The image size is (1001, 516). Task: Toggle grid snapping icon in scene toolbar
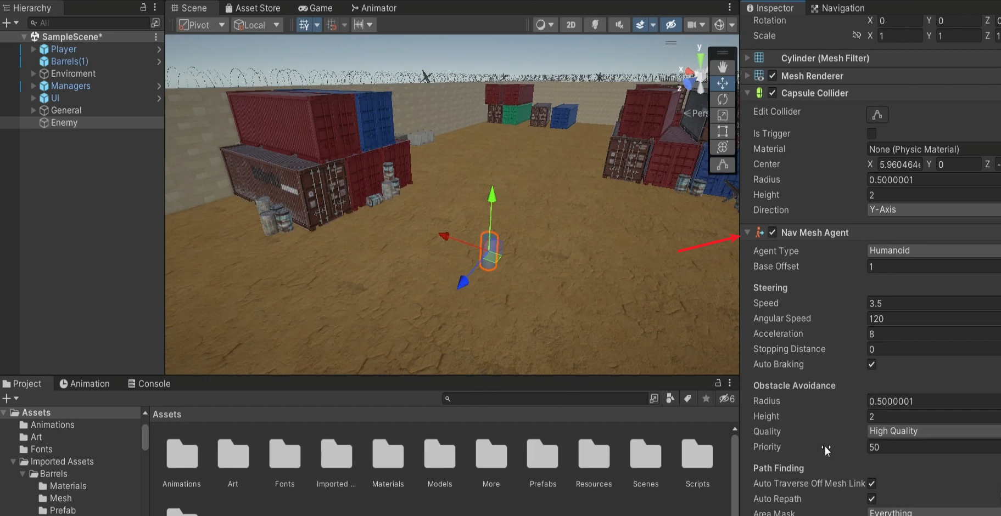304,25
